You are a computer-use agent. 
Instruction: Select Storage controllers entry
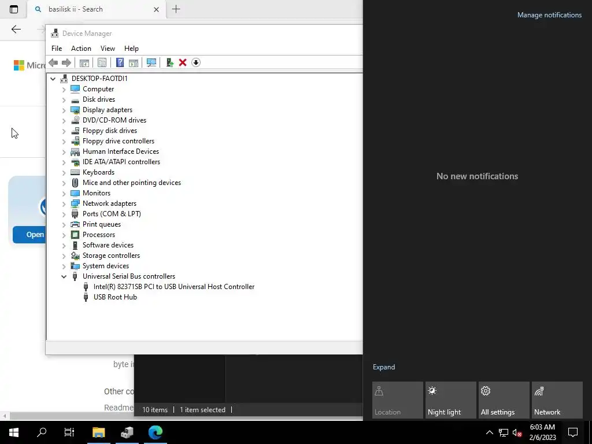pos(112,256)
